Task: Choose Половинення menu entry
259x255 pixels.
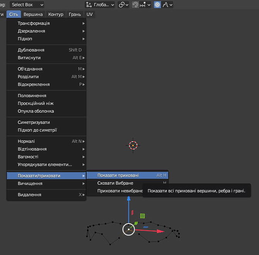Action: pos(46,96)
